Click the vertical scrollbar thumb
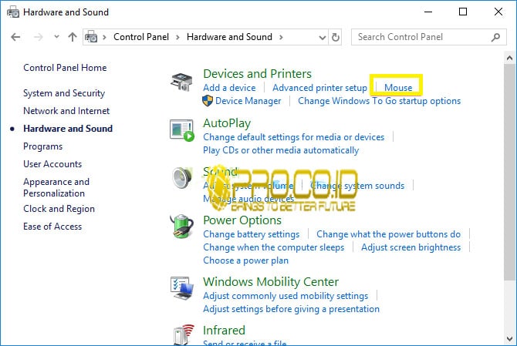This screenshot has width=517, height=346. point(510,173)
